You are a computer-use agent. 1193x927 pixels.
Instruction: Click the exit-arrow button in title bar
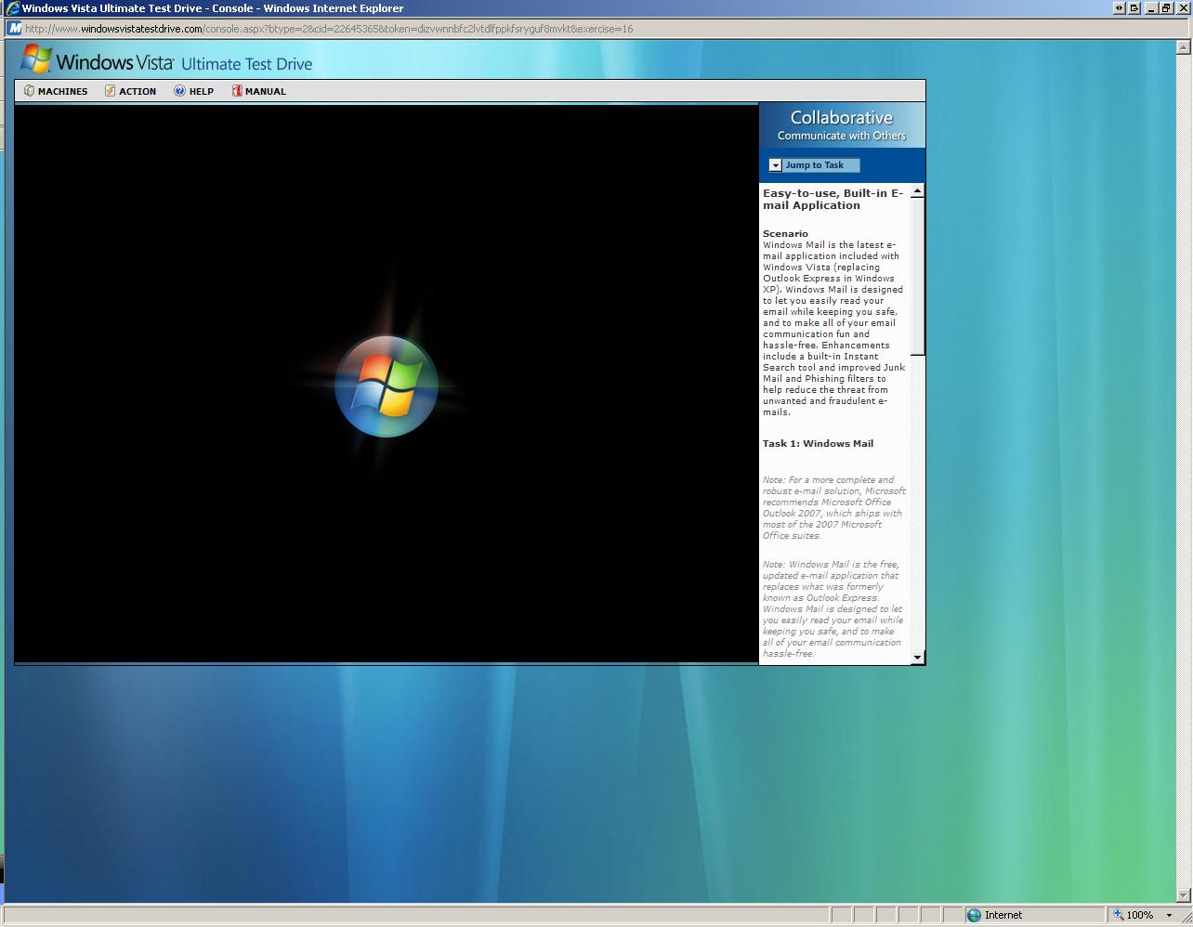(x=1134, y=8)
